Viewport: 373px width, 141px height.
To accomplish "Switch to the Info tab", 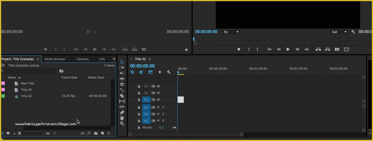I will (102, 59).
